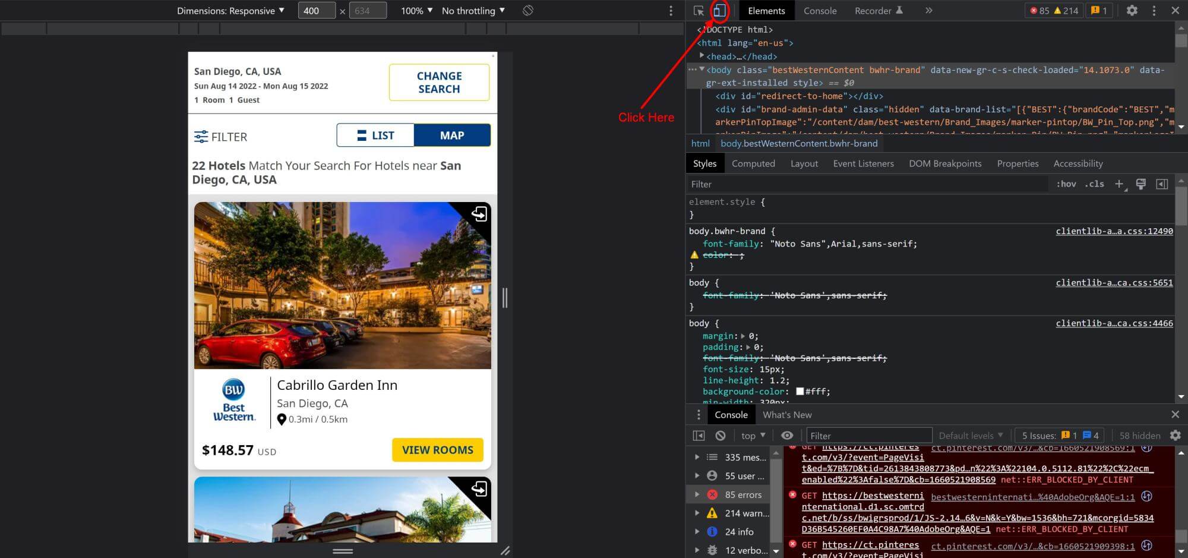Click the CHANGE SEARCH button
1188x558 pixels.
[439, 83]
